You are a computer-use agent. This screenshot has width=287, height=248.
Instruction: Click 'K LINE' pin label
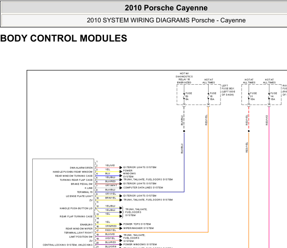click(88, 188)
